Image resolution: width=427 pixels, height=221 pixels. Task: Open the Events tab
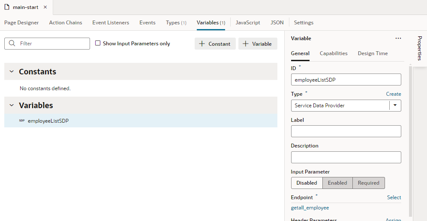(147, 23)
